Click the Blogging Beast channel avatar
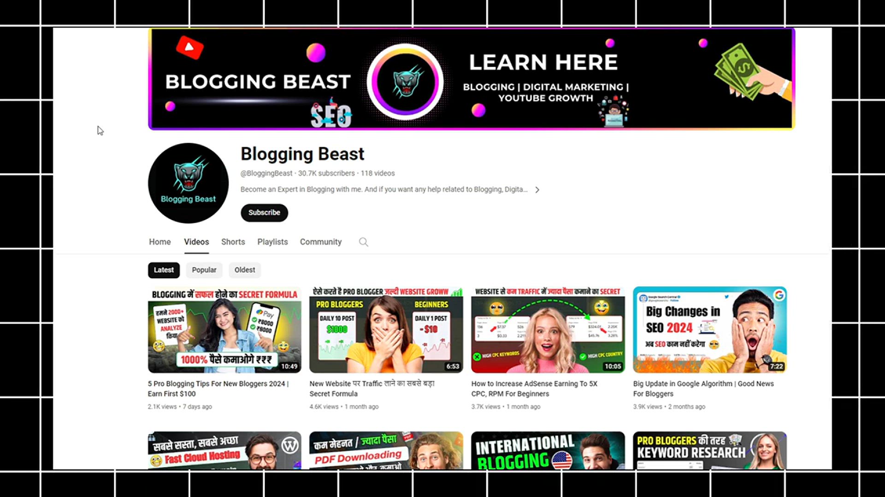 (x=188, y=183)
